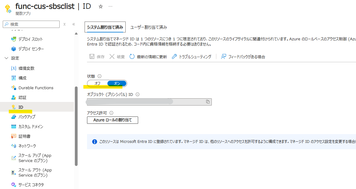Open トラブルシューティング
The height and width of the screenshot is (189, 356).
192,57
